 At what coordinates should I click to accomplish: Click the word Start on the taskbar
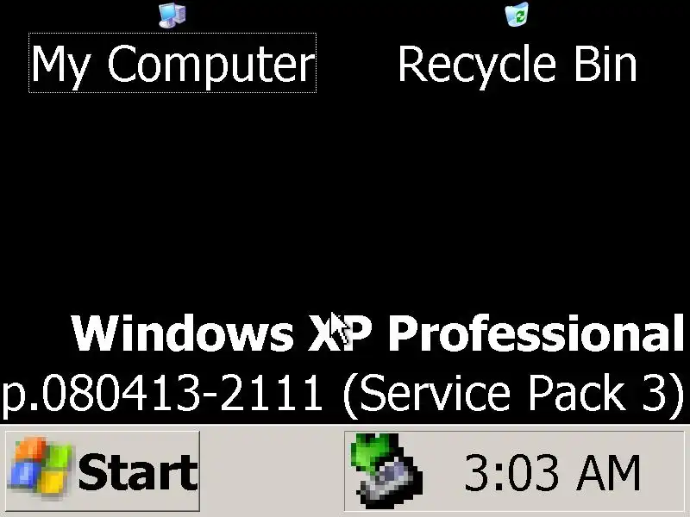[138, 472]
